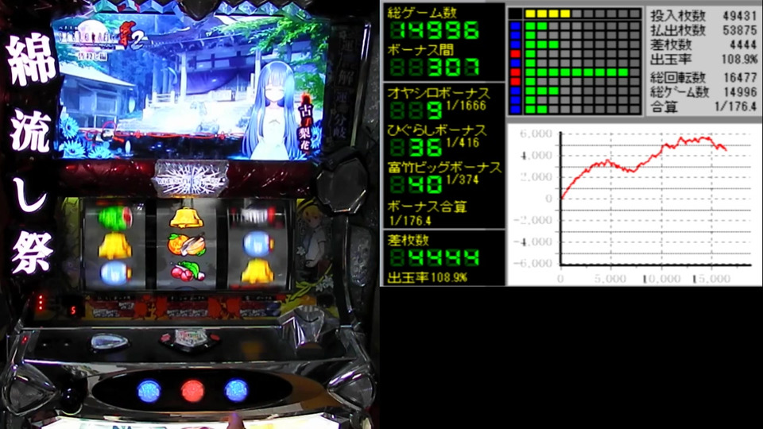Click the 1/374 probability value

pos(463,180)
